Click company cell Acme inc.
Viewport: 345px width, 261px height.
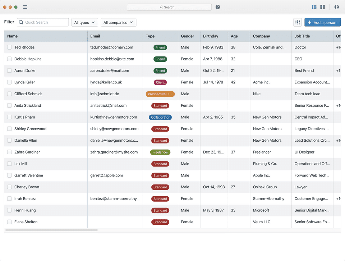pos(261,82)
